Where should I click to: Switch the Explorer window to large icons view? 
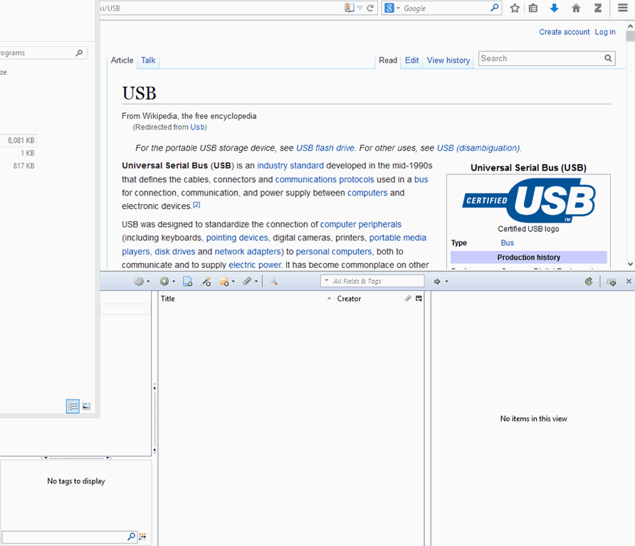(86, 406)
